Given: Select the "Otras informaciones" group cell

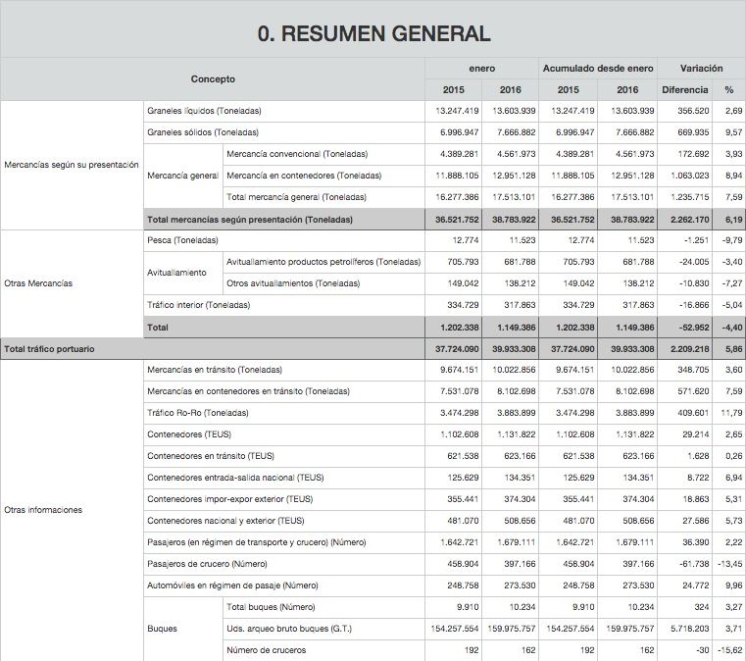Looking at the screenshot, I should [x=43, y=510].
